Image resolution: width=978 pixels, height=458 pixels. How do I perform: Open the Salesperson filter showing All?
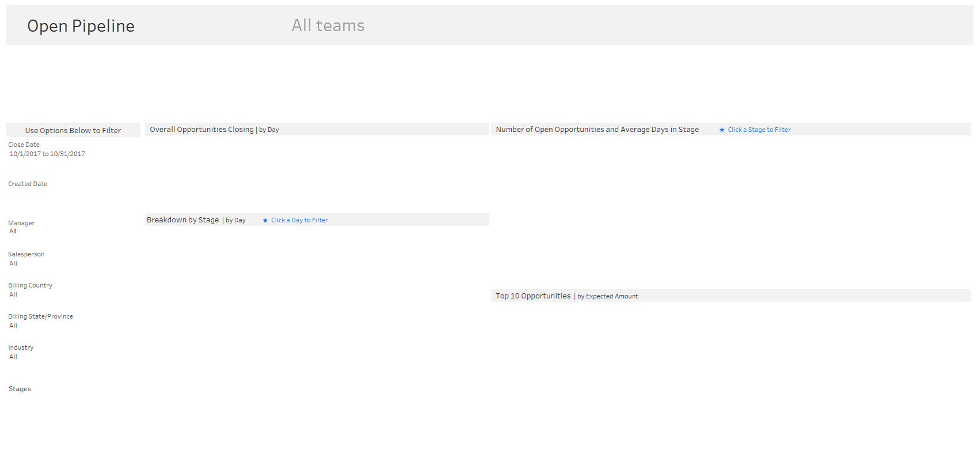click(x=13, y=263)
